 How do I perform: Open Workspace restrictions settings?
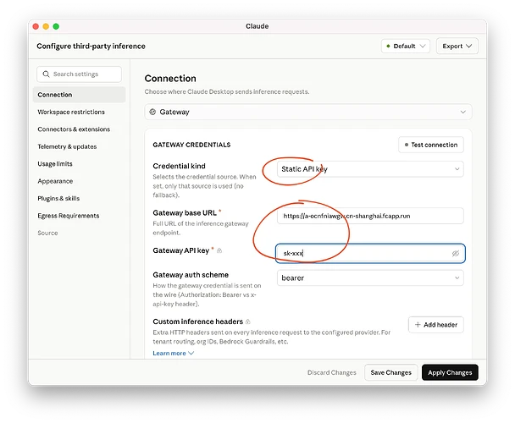tap(71, 112)
